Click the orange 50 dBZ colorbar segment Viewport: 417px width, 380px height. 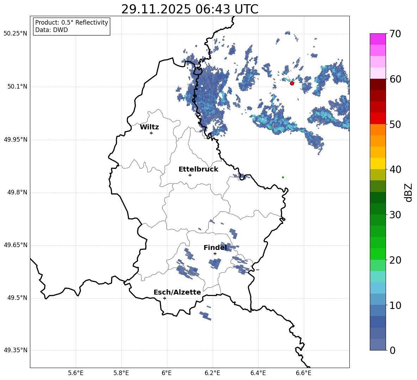point(378,130)
